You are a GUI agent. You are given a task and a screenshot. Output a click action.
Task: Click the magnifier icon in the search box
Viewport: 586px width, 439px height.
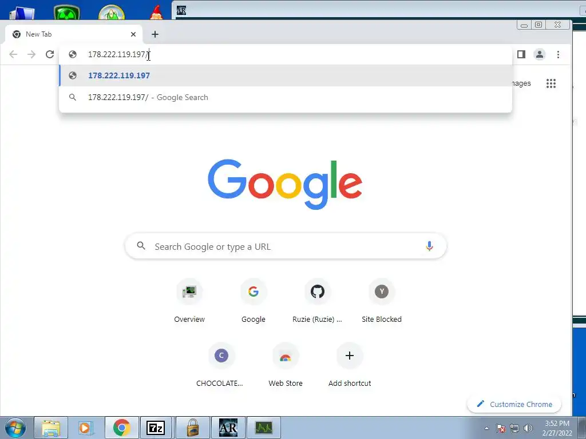pyautogui.click(x=141, y=246)
